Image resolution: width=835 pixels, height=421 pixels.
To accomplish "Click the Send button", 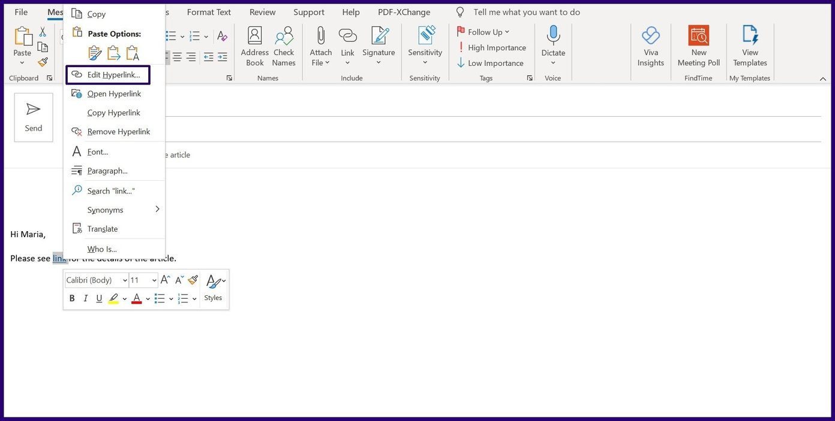I will 34,117.
